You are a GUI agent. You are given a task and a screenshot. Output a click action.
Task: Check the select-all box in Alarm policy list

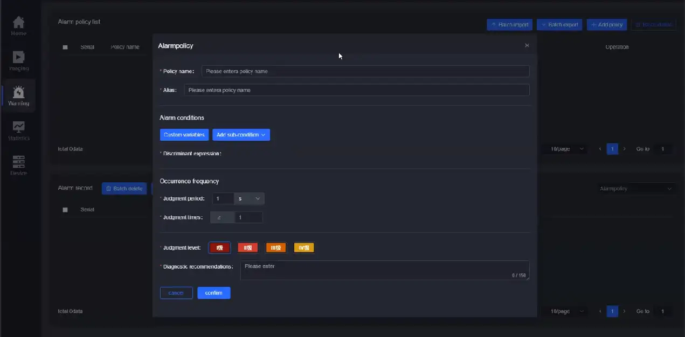[65, 47]
